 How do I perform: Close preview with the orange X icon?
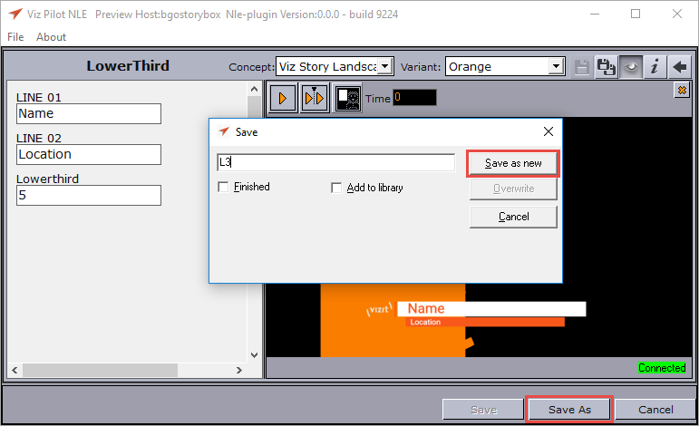682,91
